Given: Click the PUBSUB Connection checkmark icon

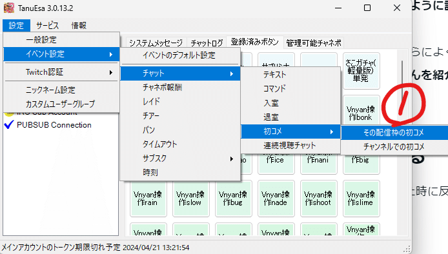Looking at the screenshot, I should [9, 124].
